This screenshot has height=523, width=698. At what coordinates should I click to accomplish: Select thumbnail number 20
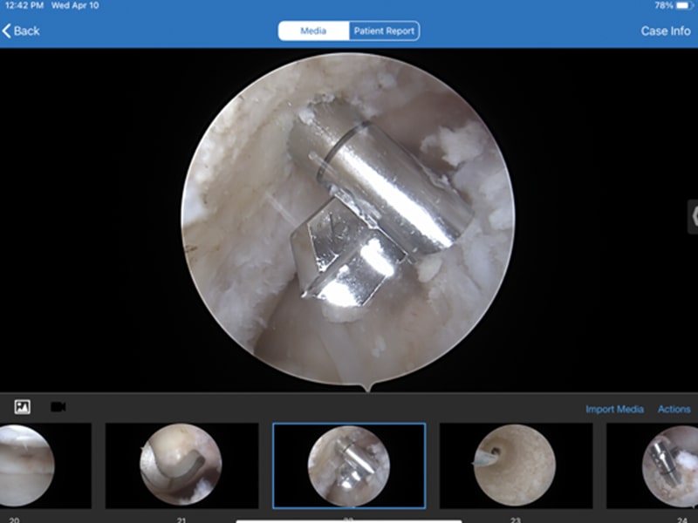44,465
